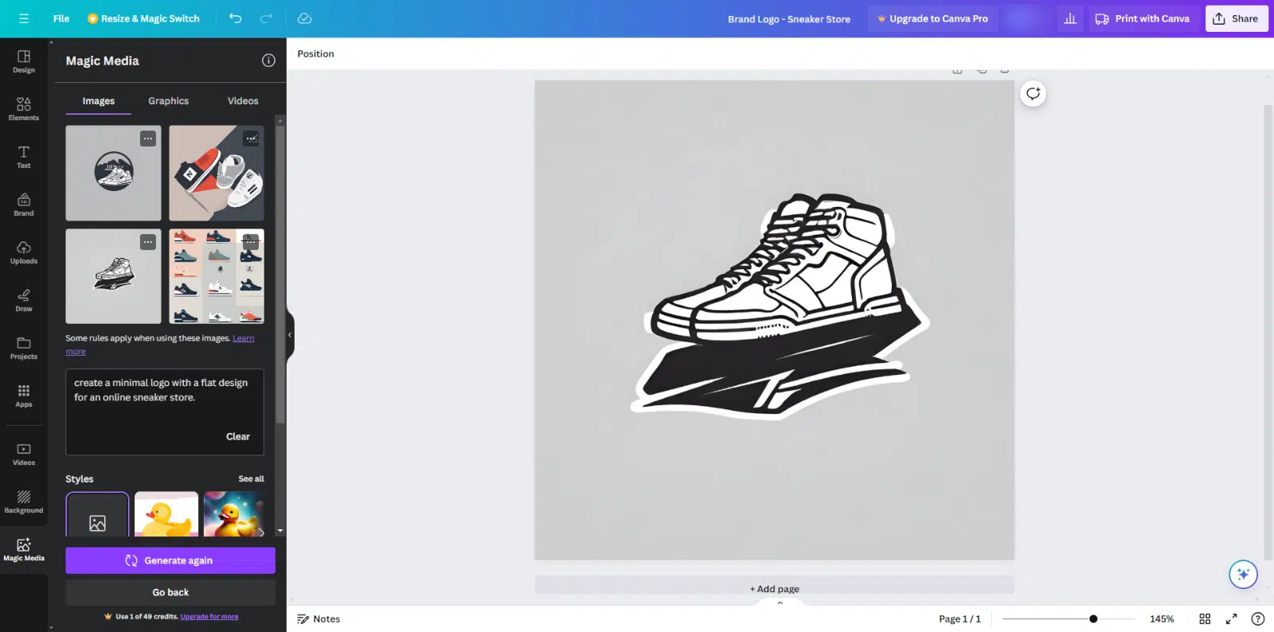The width and height of the screenshot is (1274, 632).
Task: Click Upgrade for more credits link
Action: point(209,616)
